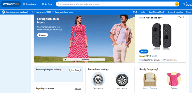The height and width of the screenshot is (93, 192).
Task: Open the Walmart logo home link
Action: 11,4
